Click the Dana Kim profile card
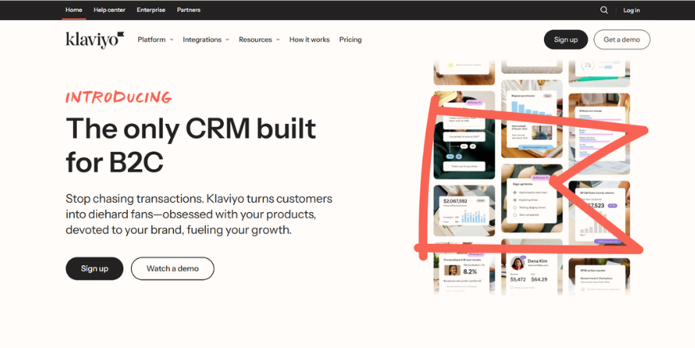The width and height of the screenshot is (695, 348). (x=531, y=270)
